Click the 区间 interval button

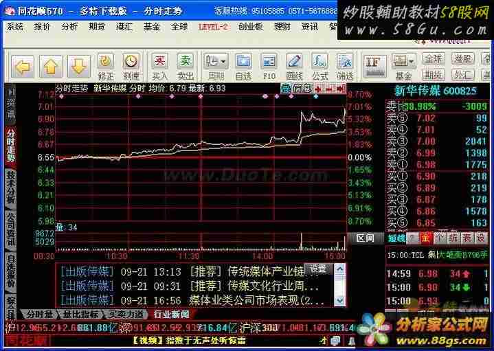366,238
